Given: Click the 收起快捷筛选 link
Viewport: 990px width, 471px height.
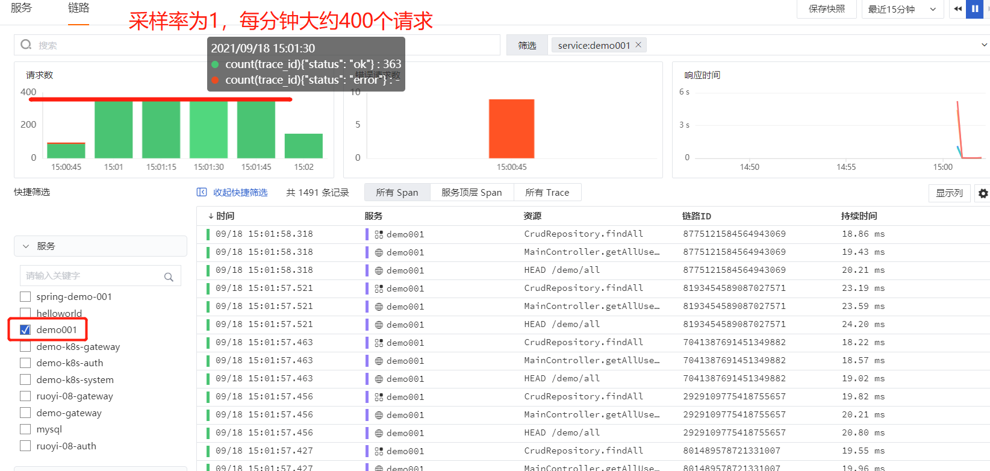Looking at the screenshot, I should [240, 192].
